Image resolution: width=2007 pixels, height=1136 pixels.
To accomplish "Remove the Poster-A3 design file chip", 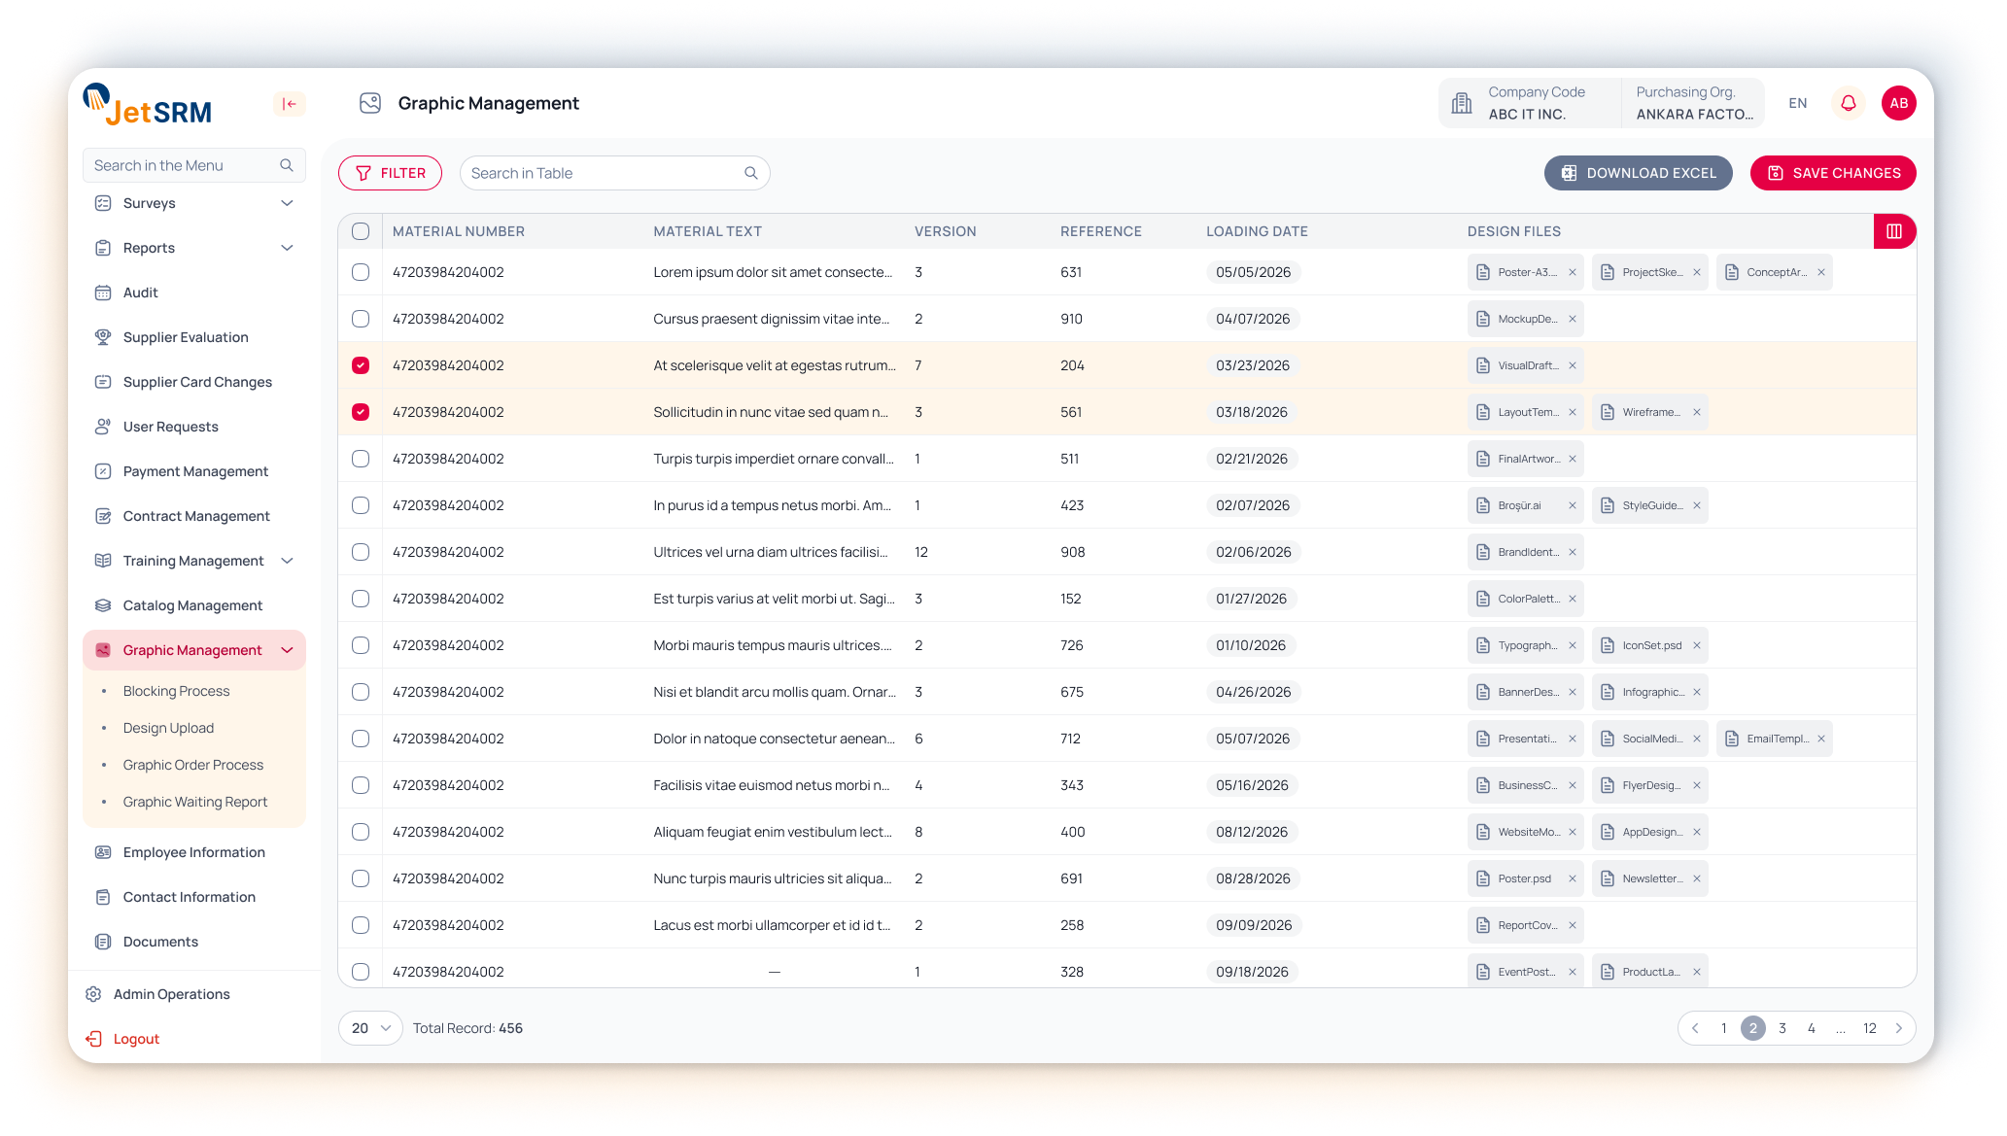I will pyautogui.click(x=1572, y=272).
